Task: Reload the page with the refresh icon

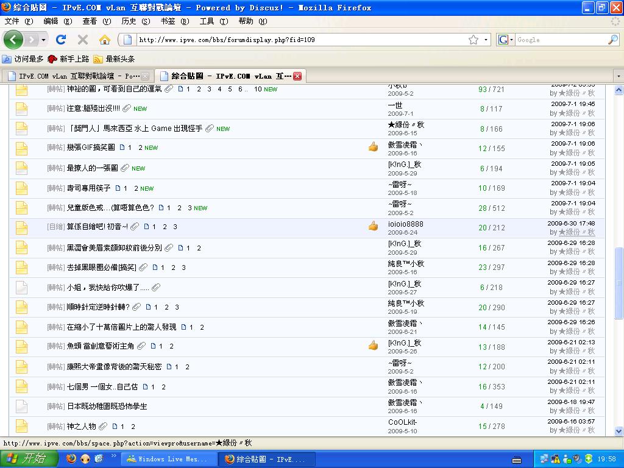Action: coord(61,40)
